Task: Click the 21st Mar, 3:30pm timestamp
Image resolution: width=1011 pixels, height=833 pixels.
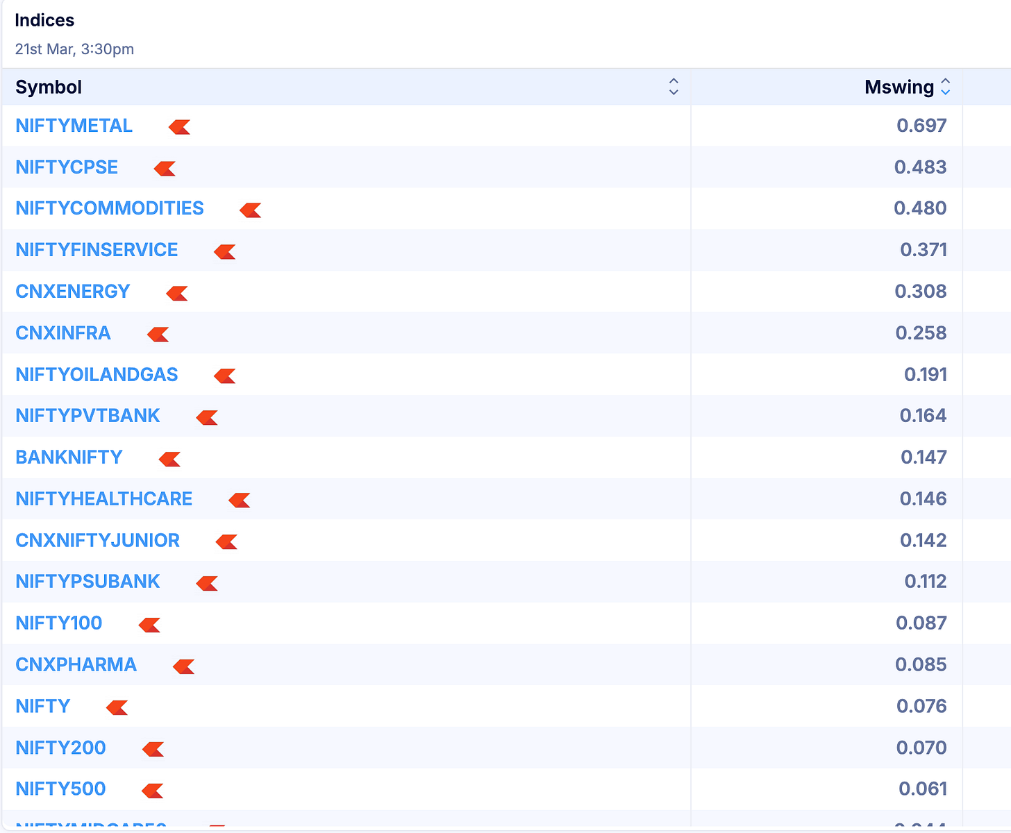Action: tap(74, 49)
